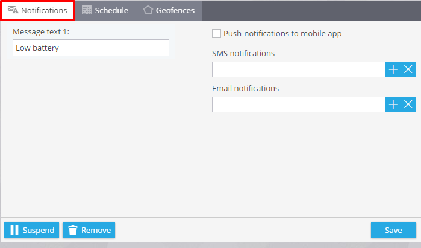Click the Remove button
The image size is (421, 248).
point(89,230)
